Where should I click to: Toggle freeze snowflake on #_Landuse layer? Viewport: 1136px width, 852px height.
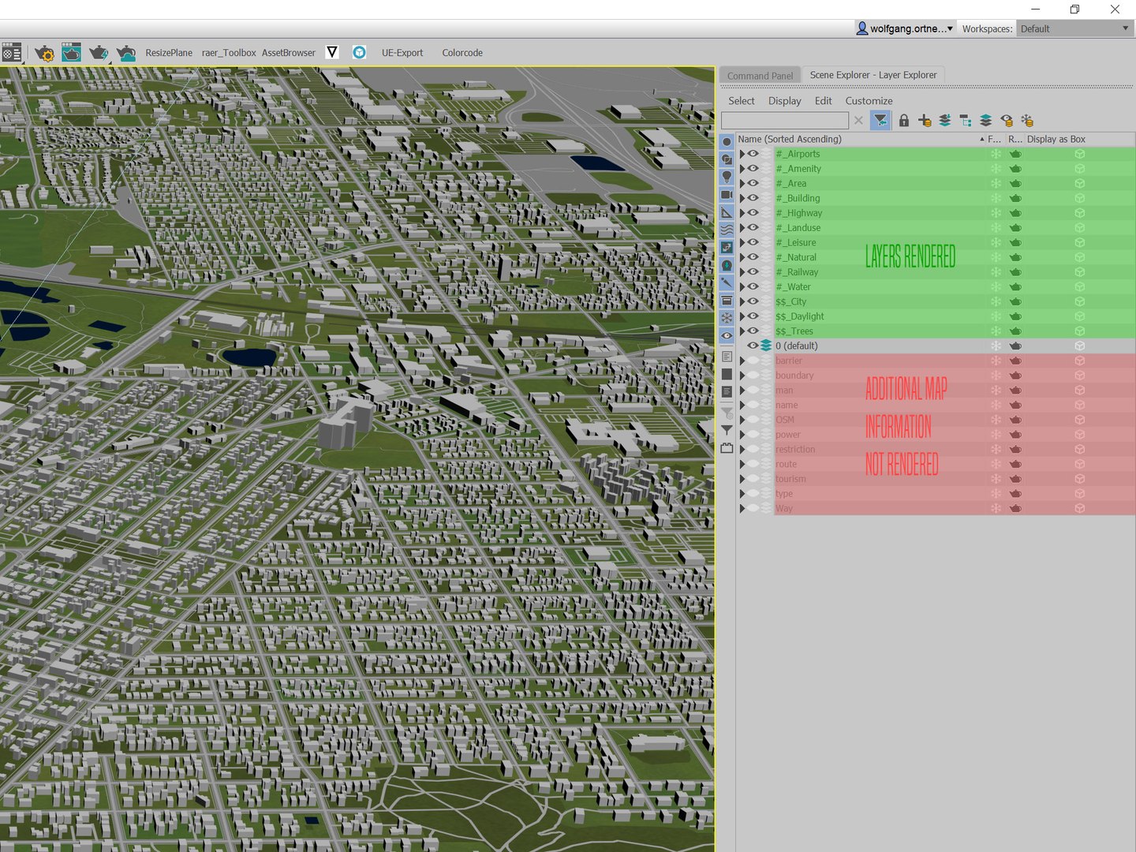[996, 228]
